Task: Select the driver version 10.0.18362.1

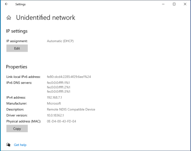Action: (55, 115)
